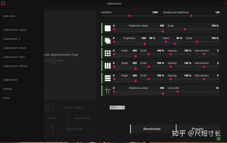
Task: Click the horizontal bars Scale slider handle
Action: click(x=148, y=79)
